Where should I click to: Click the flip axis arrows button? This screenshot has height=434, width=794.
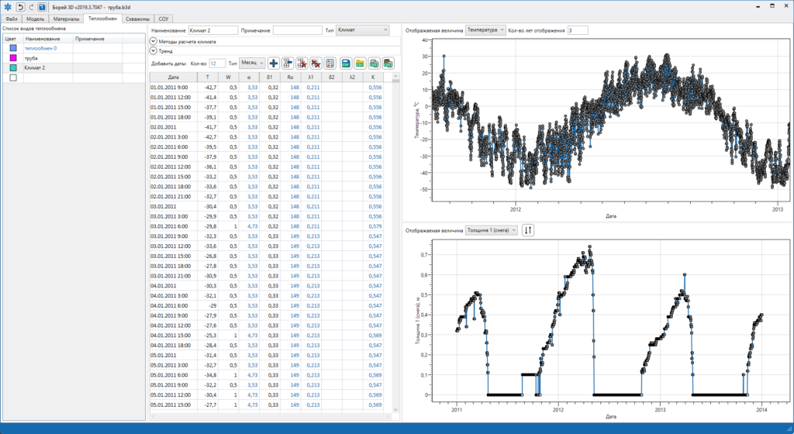(527, 230)
